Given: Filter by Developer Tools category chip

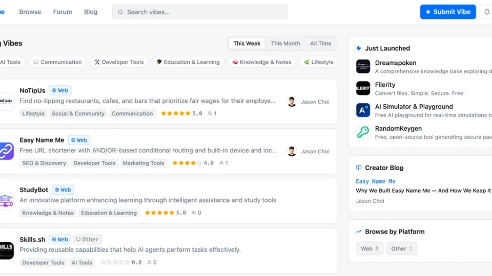Looking at the screenshot, I should [x=119, y=62].
